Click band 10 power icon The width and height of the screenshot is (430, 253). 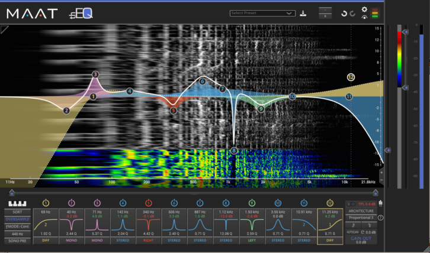pyautogui.click(x=278, y=203)
